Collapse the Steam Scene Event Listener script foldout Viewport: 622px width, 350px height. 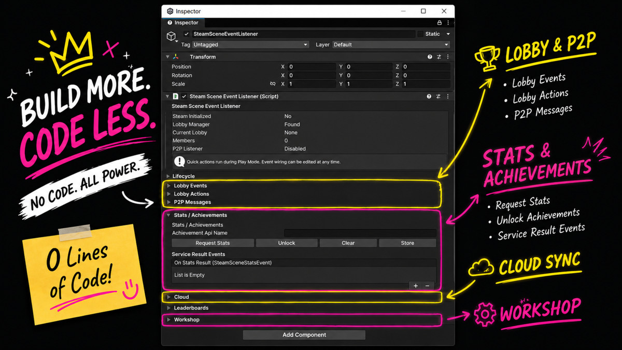[167, 96]
